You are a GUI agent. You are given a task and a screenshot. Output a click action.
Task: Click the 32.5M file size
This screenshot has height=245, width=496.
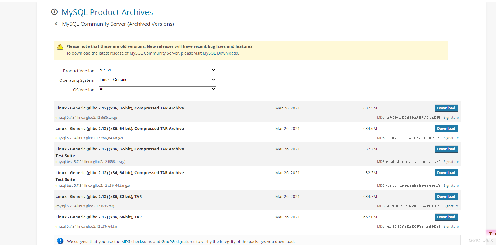click(x=371, y=173)
